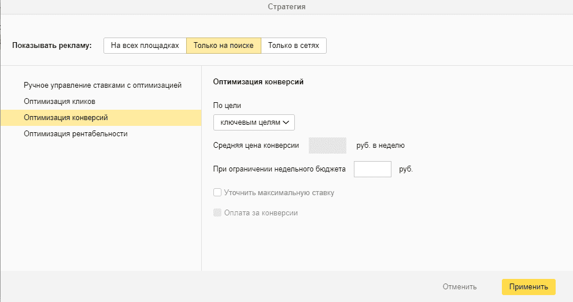Image resolution: width=573 pixels, height=302 pixels.
Task: Click the «руб. в неделю» text
Action: (380, 146)
